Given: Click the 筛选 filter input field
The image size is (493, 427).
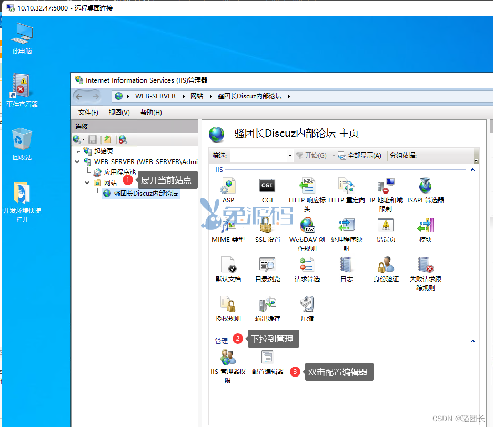Looking at the screenshot, I should click(x=258, y=156).
